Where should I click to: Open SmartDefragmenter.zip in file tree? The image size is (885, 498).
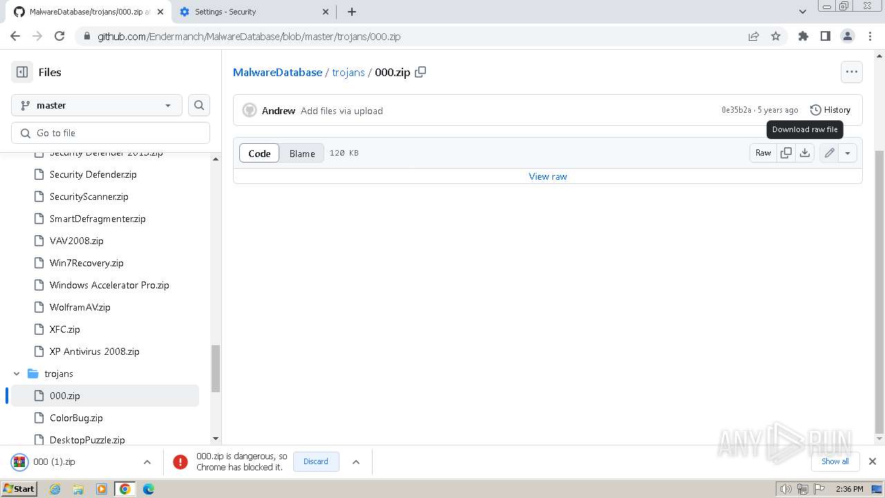(97, 219)
